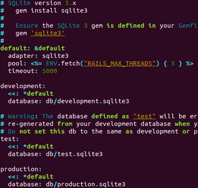Image resolution: width=198 pixels, height=188 pixels.
Task: Click the 'production:' section header
Action: (x=21, y=169)
